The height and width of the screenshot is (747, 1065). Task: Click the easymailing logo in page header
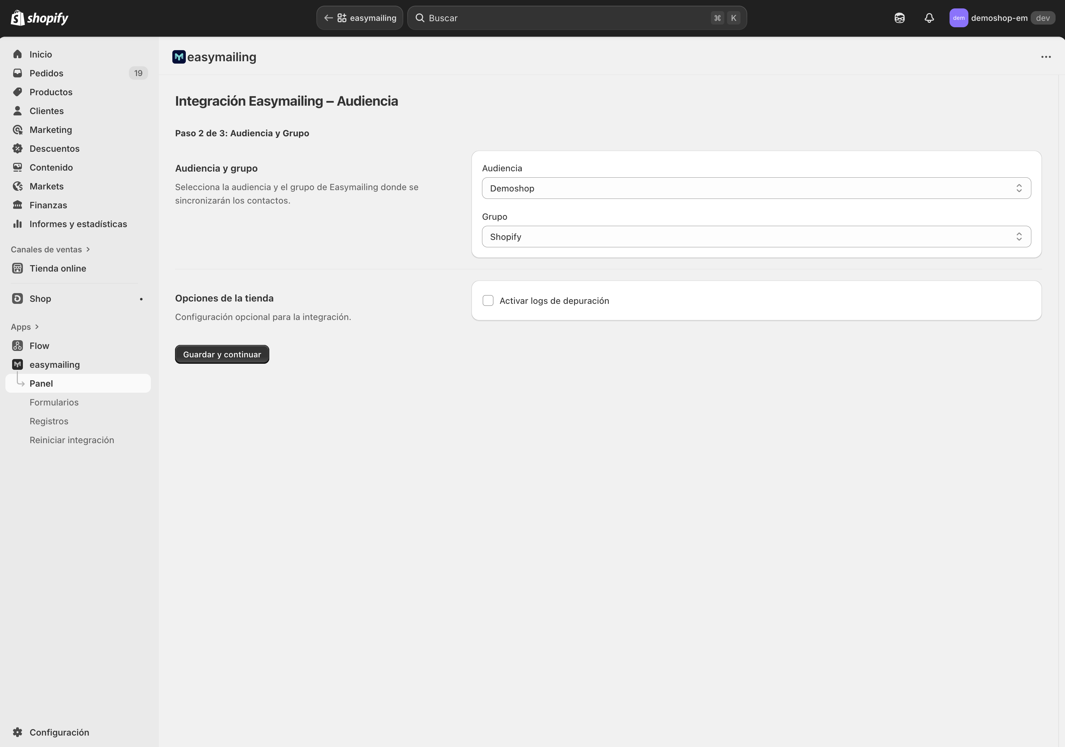[179, 57]
